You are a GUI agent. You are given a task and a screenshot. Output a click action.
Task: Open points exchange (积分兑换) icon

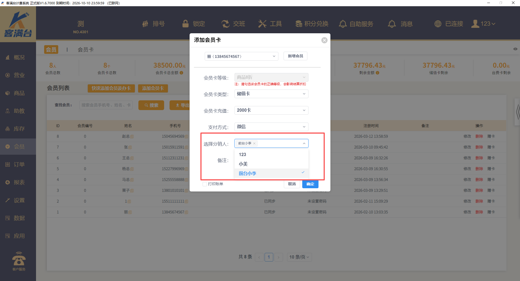299,24
